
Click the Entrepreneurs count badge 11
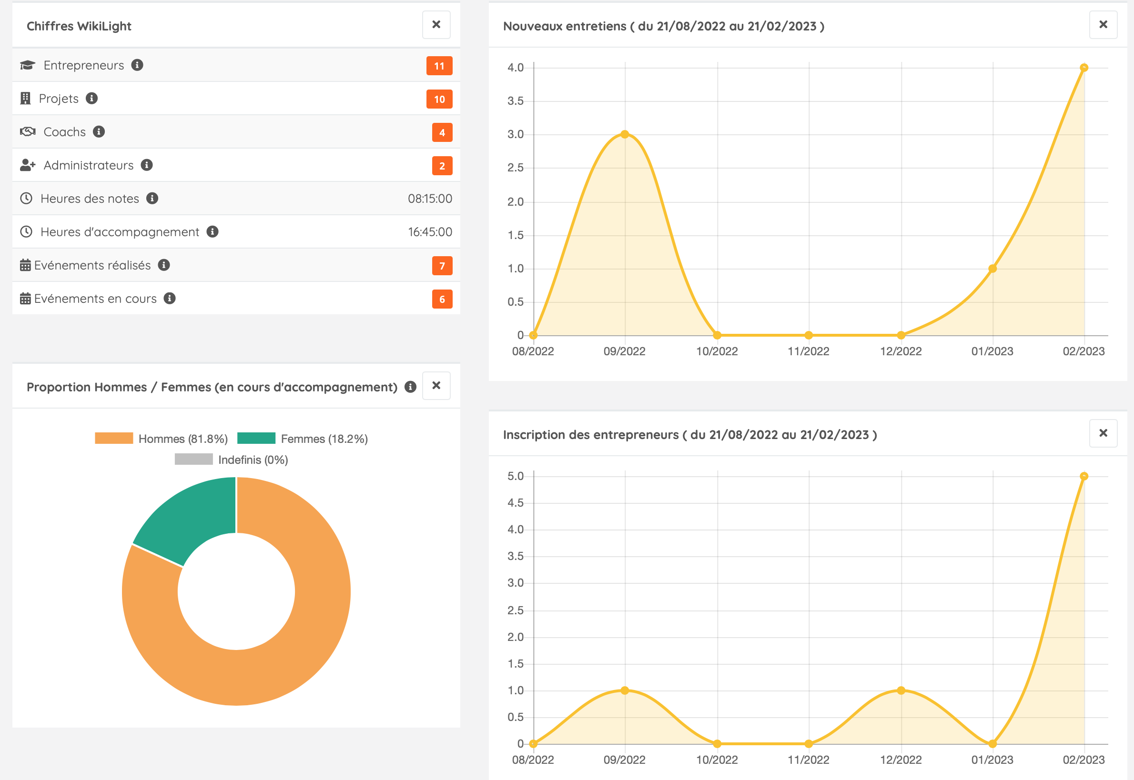click(x=439, y=66)
